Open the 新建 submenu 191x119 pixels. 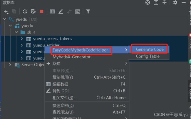pos(86,64)
